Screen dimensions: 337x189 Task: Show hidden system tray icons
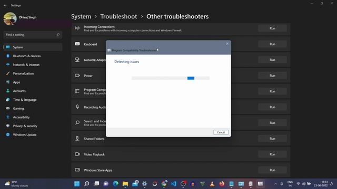(275, 184)
